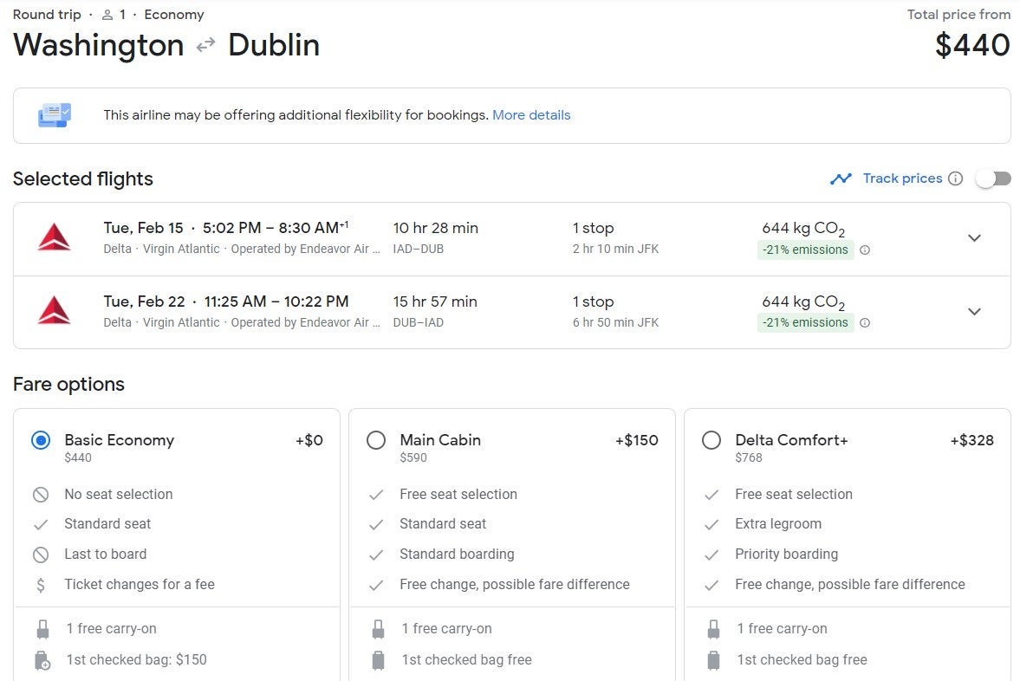This screenshot has width=1020, height=681.
Task: Click 'Tue, Feb 15 · 5:02 PM – 8:30 AM' times
Action: tap(225, 229)
